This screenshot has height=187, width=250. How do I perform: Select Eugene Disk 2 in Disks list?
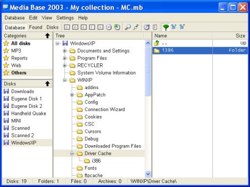[x=27, y=106]
